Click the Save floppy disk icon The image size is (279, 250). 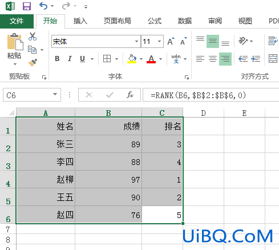(27, 6)
